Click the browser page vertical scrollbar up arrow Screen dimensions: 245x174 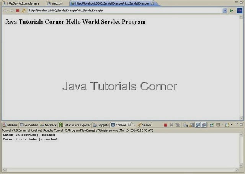click(x=241, y=17)
